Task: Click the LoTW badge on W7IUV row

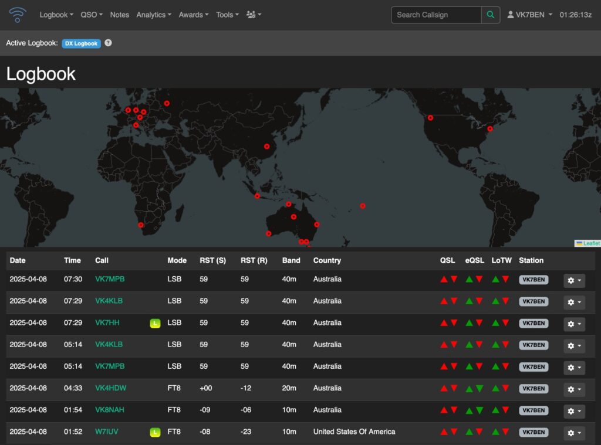Action: [x=155, y=433]
